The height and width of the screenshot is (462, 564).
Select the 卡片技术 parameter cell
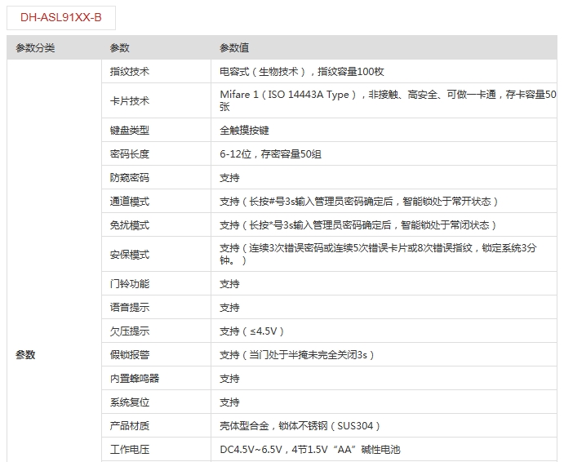tap(157, 100)
